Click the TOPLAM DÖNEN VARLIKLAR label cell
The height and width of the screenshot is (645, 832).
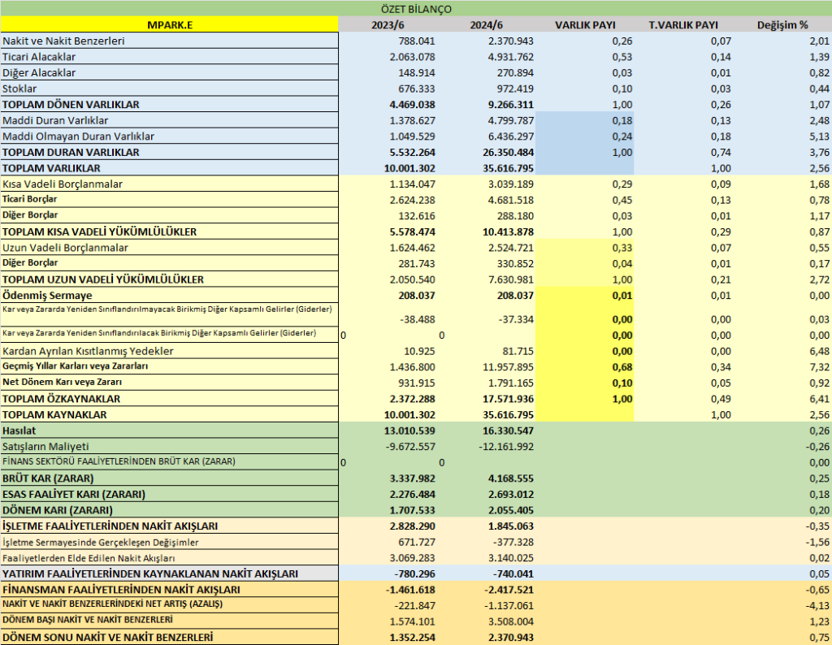[x=169, y=105]
